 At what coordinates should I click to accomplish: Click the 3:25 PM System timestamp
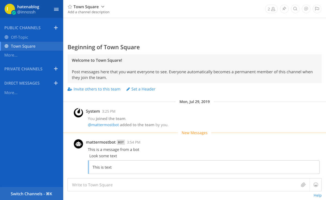(109, 111)
